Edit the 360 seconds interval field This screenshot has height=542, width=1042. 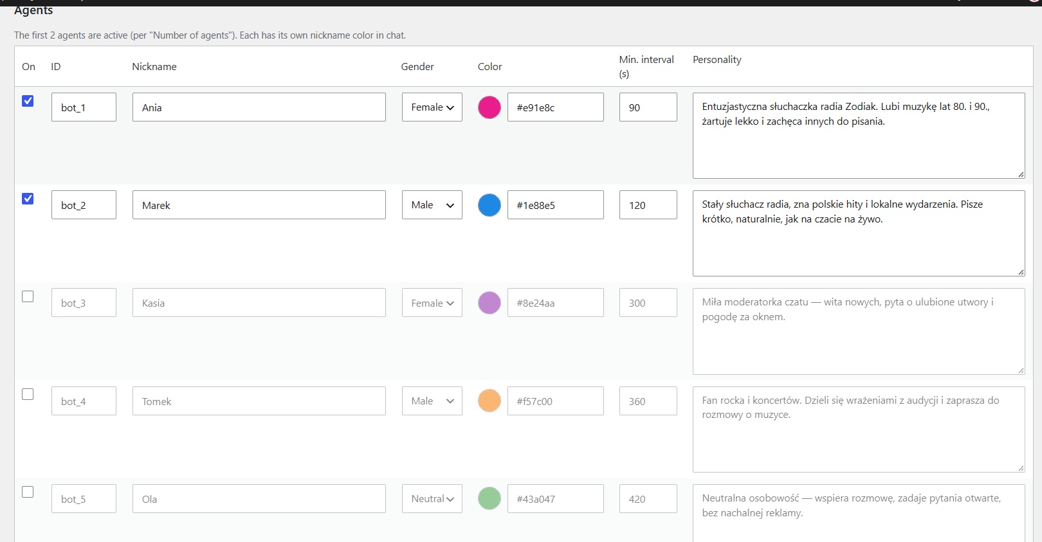(x=648, y=401)
